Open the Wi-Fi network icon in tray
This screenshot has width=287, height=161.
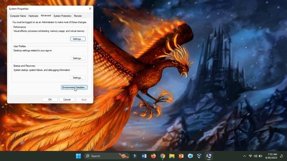pyautogui.click(x=250, y=156)
